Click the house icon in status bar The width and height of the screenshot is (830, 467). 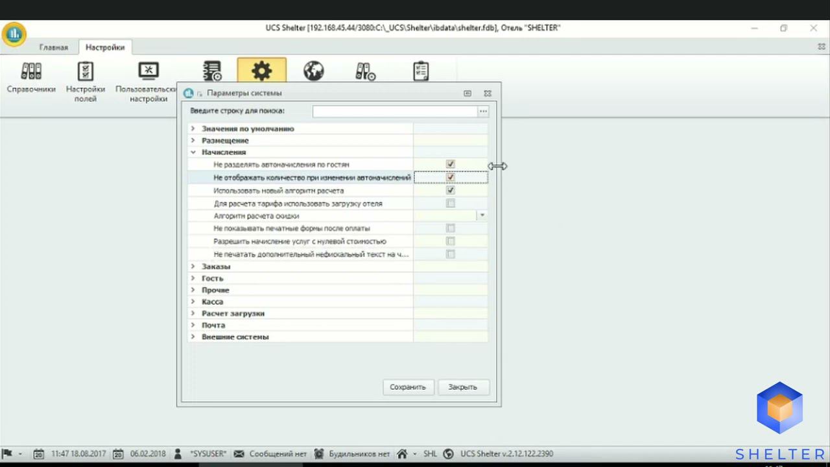tap(403, 454)
